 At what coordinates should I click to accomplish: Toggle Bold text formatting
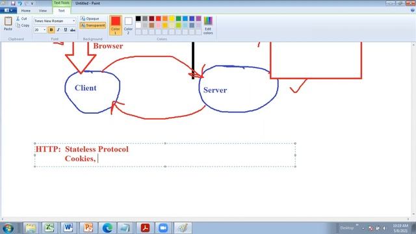51,30
